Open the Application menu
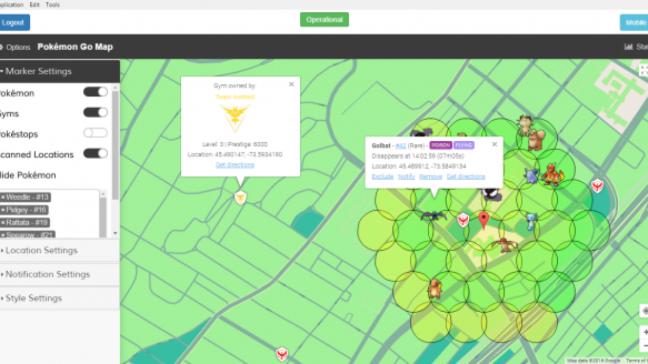Viewport: 648px width, 364px height. point(11,5)
